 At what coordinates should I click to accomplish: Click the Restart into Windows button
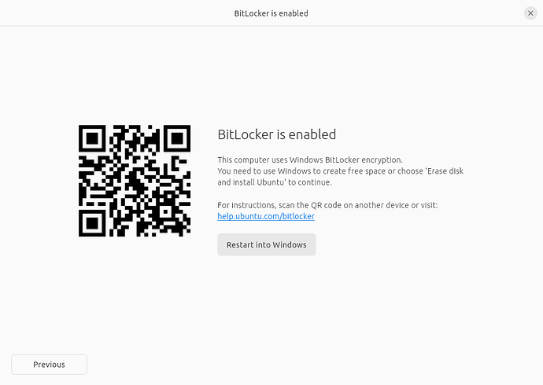click(x=267, y=244)
